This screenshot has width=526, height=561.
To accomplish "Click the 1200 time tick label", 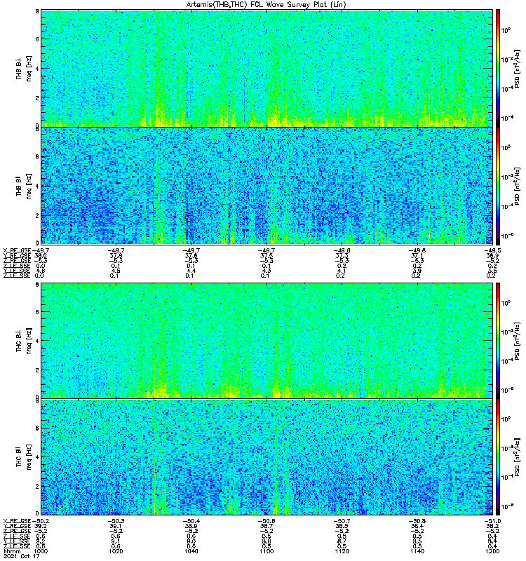I will [x=492, y=551].
